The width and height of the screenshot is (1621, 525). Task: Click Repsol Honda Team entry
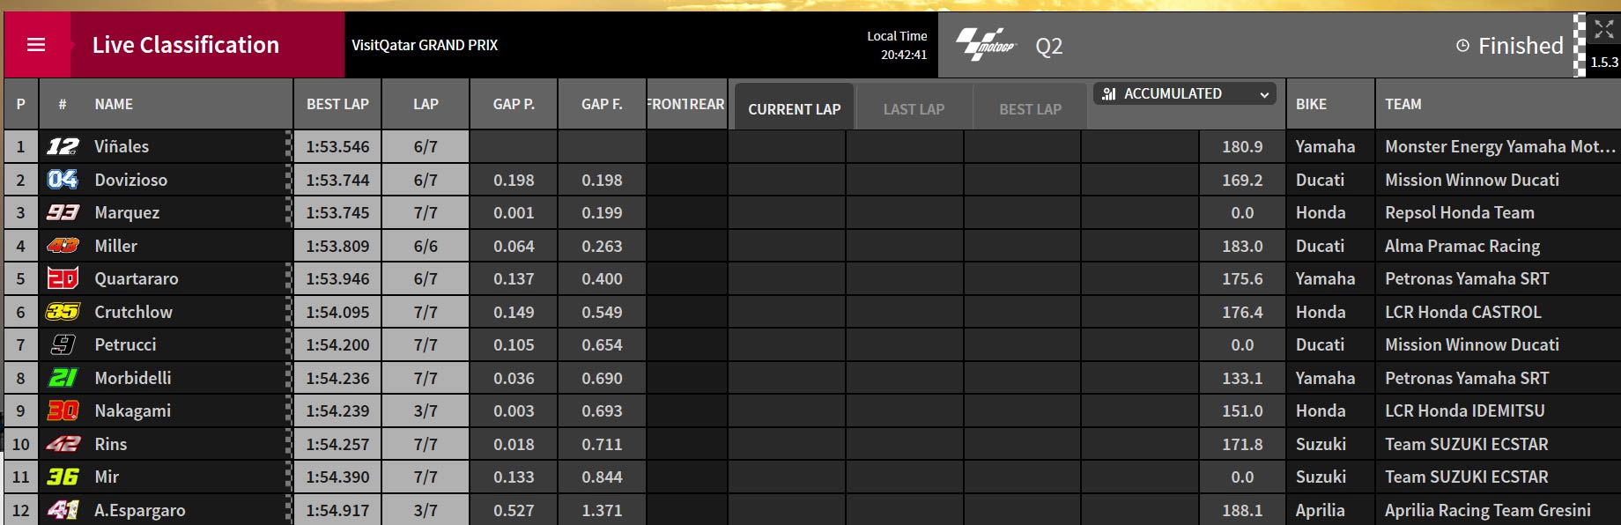[1460, 212]
